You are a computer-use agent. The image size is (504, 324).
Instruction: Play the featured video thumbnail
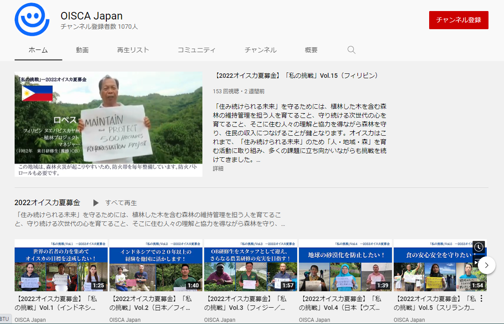108,123
